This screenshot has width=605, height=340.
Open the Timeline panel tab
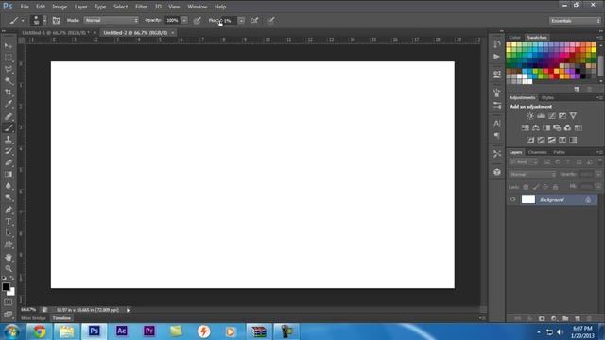pyautogui.click(x=61, y=318)
